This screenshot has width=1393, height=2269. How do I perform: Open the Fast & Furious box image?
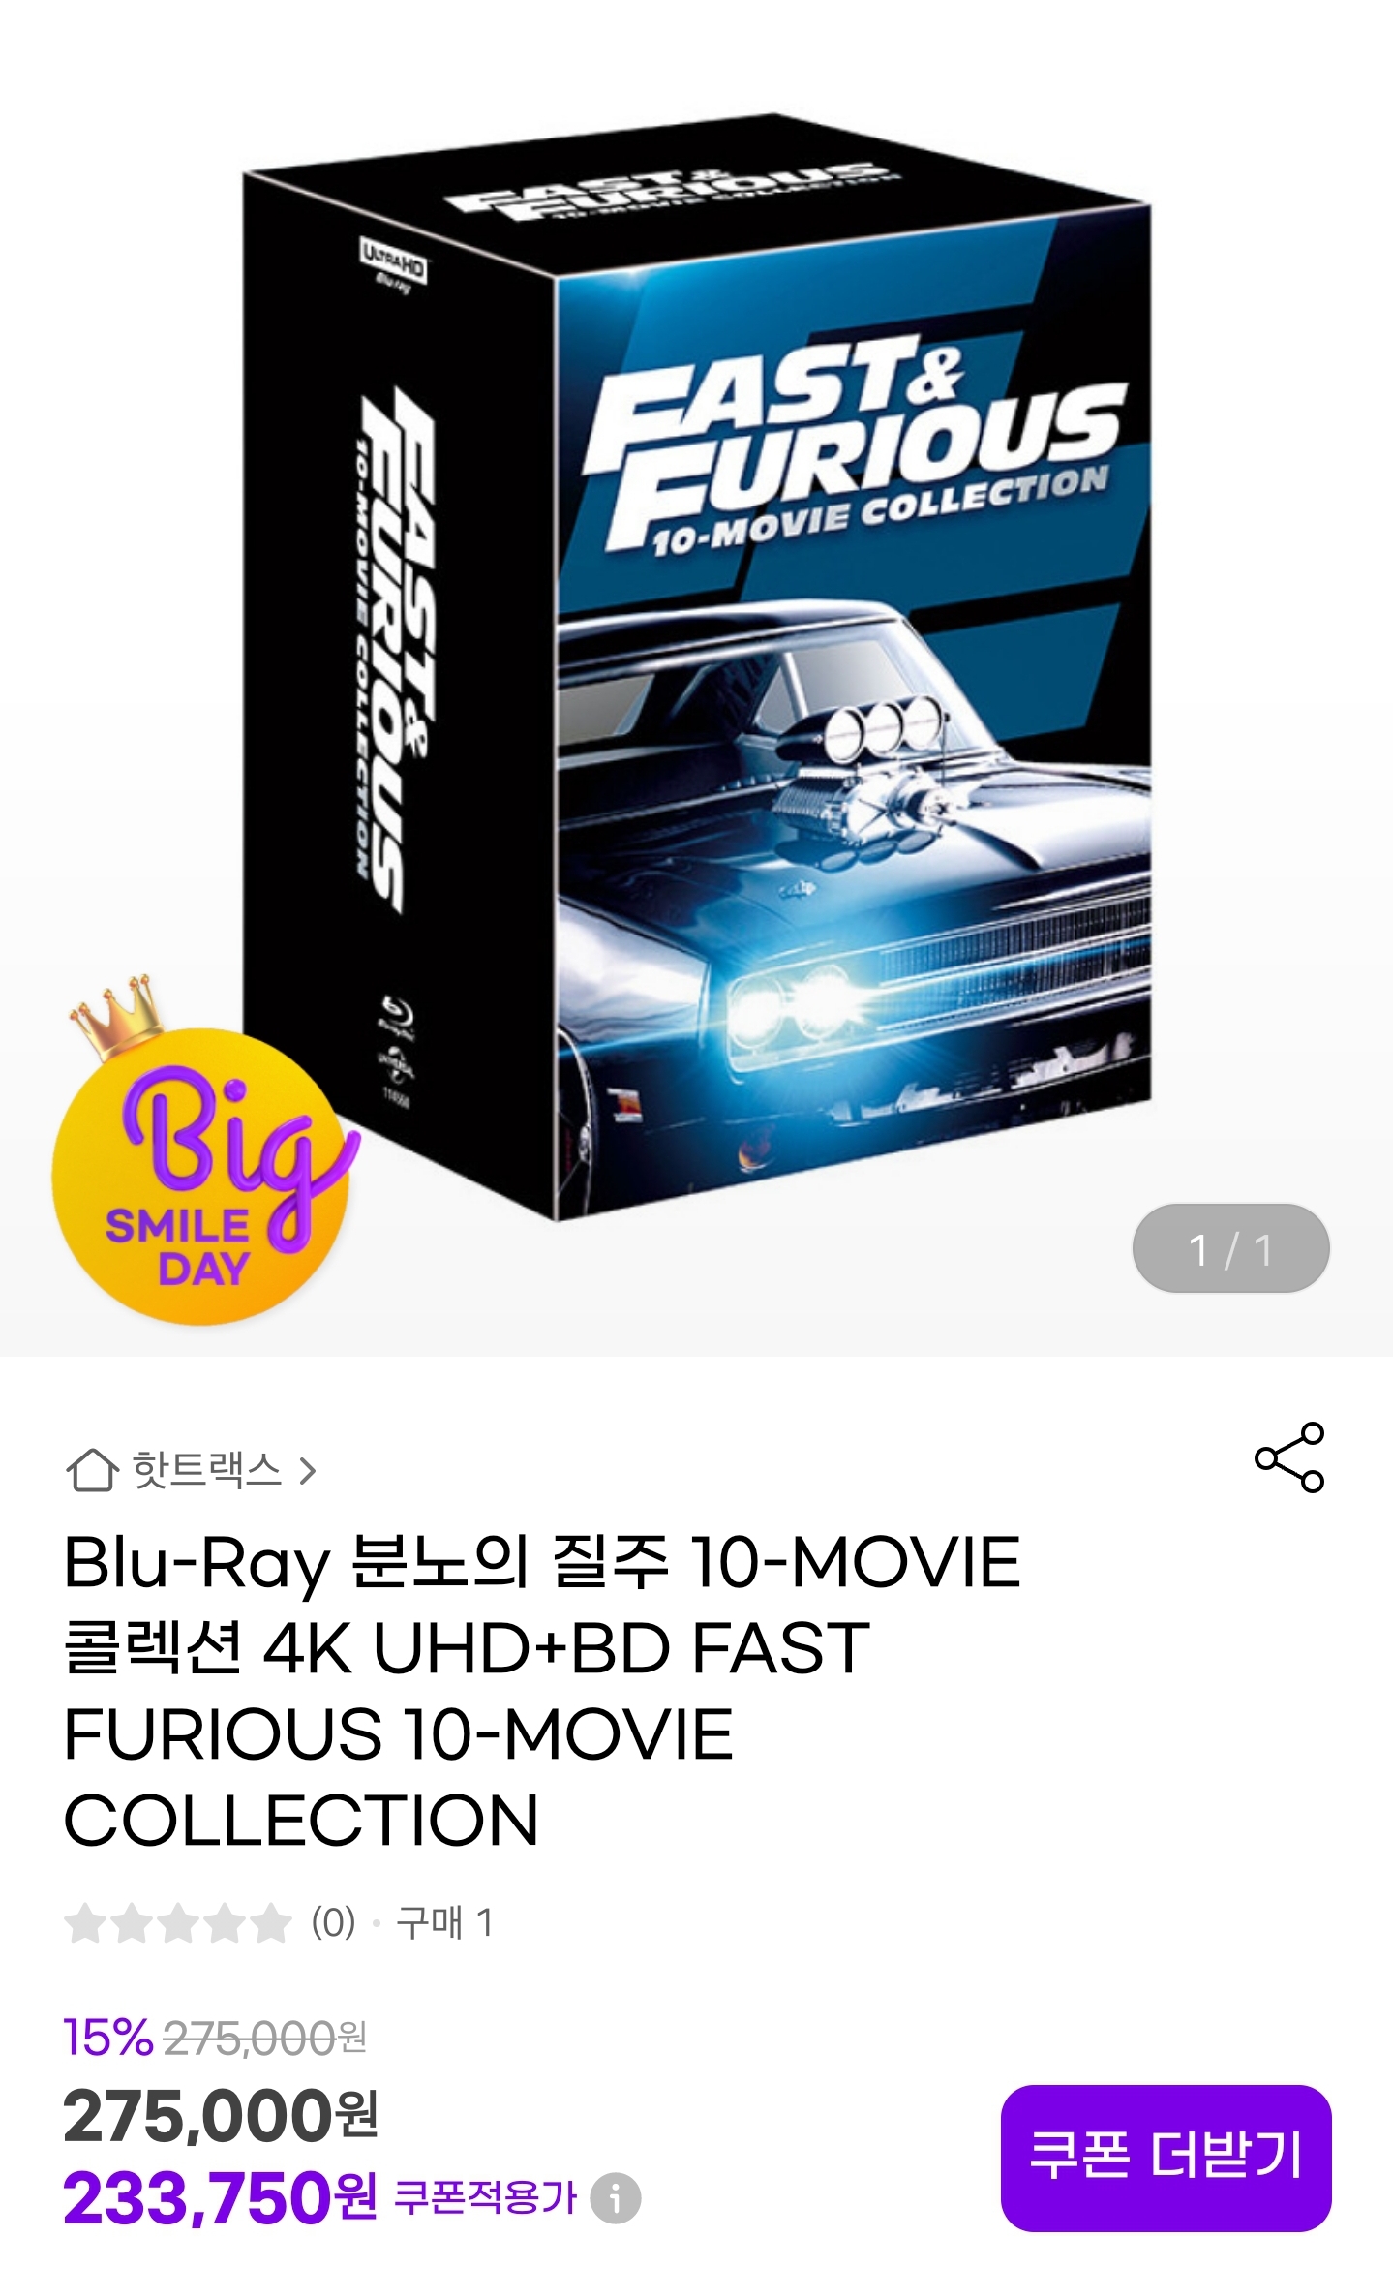click(697, 667)
